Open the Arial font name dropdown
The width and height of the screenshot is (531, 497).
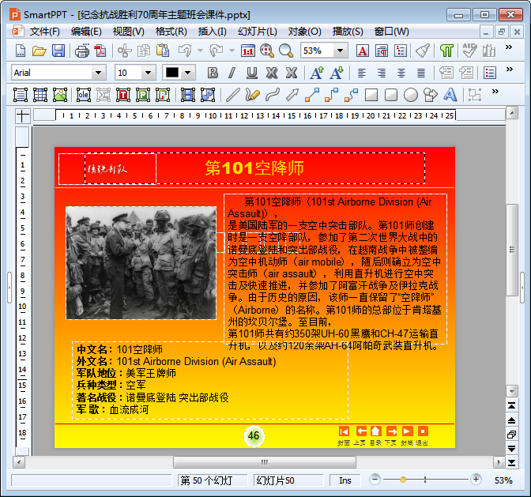click(99, 73)
